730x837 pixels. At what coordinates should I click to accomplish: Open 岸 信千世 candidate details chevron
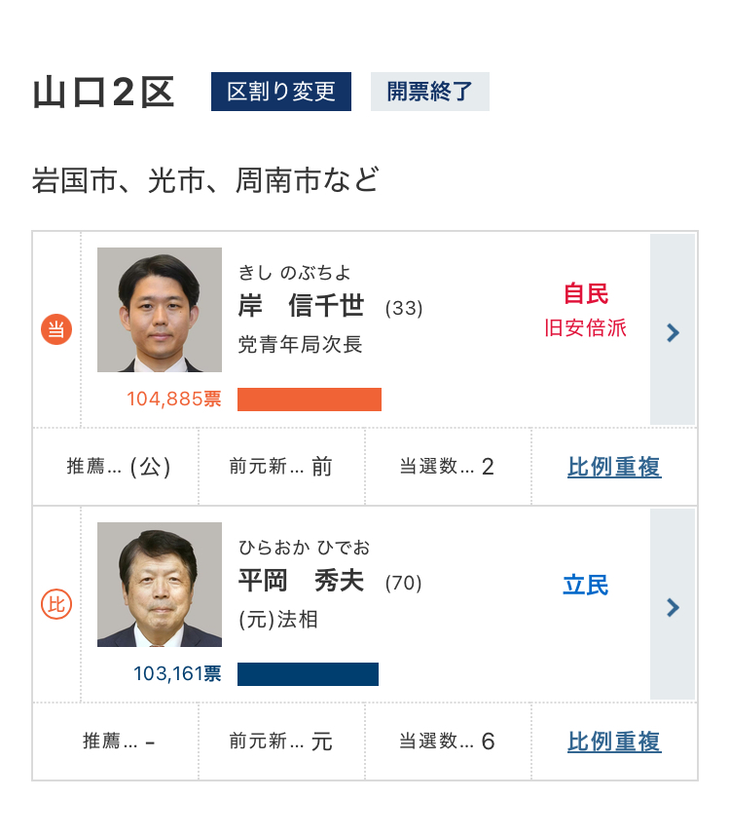pyautogui.click(x=673, y=331)
